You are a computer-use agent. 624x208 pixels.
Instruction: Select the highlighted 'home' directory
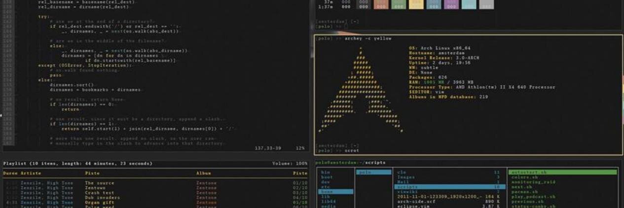coord(336,192)
